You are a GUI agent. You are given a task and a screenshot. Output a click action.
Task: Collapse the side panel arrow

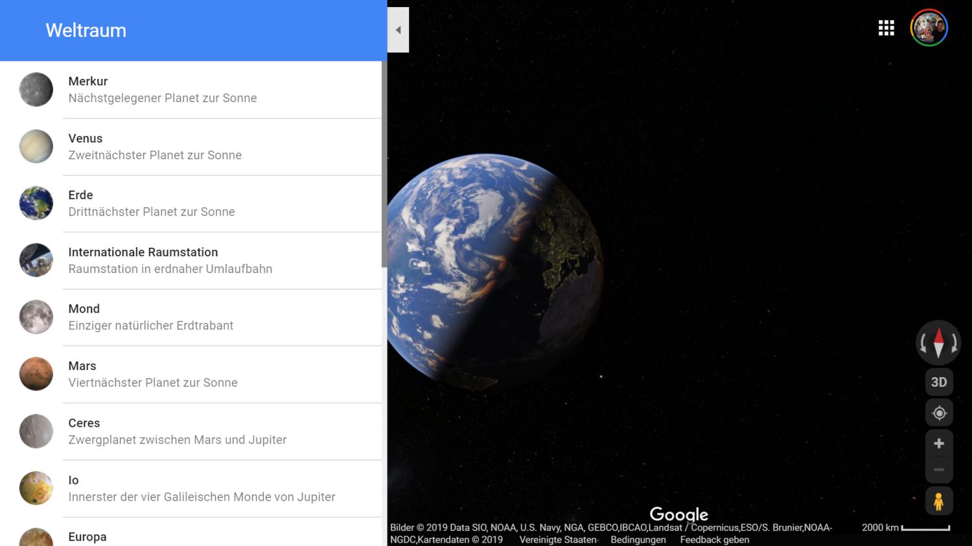[x=399, y=30]
